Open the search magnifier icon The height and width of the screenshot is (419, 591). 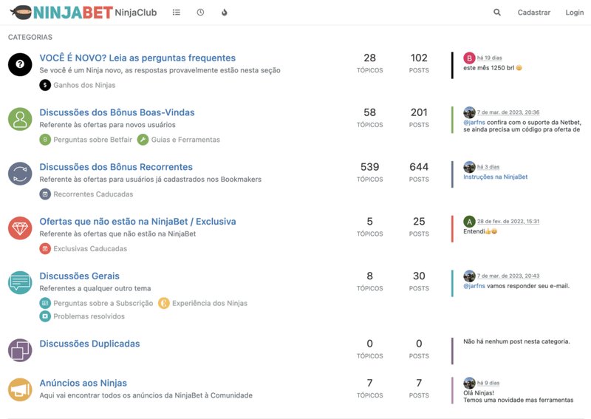[x=497, y=13]
